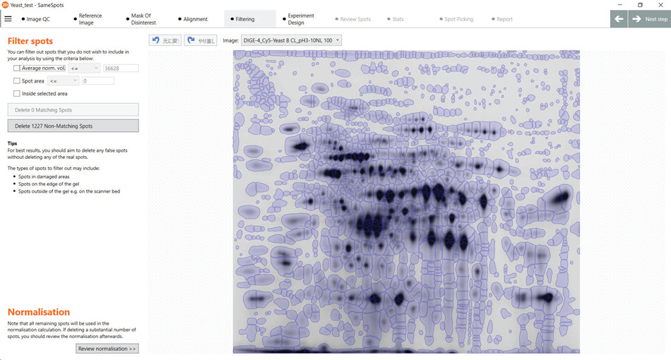
Task: Open the Mask Of Disinterest step
Action: click(141, 19)
